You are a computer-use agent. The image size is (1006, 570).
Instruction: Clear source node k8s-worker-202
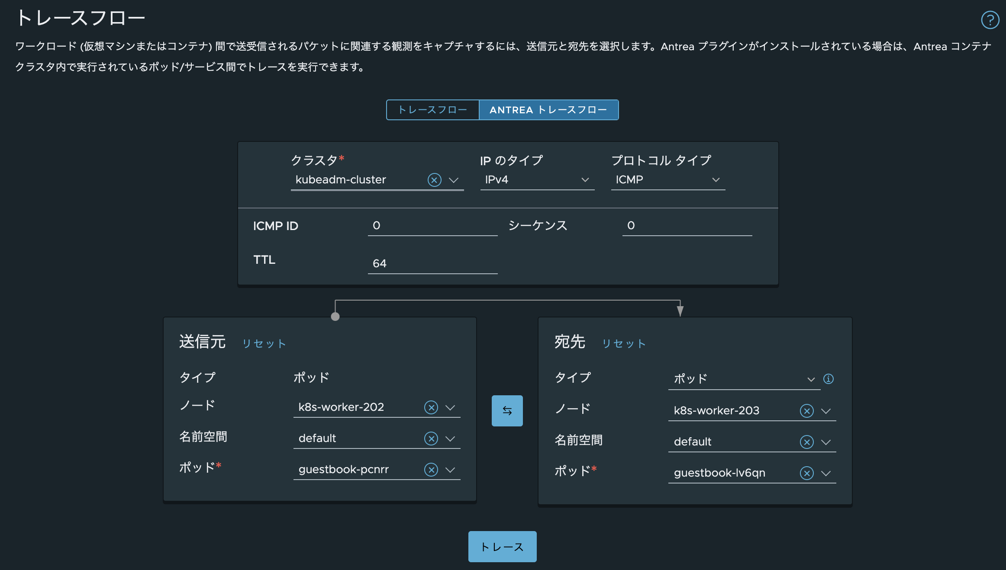coord(431,407)
